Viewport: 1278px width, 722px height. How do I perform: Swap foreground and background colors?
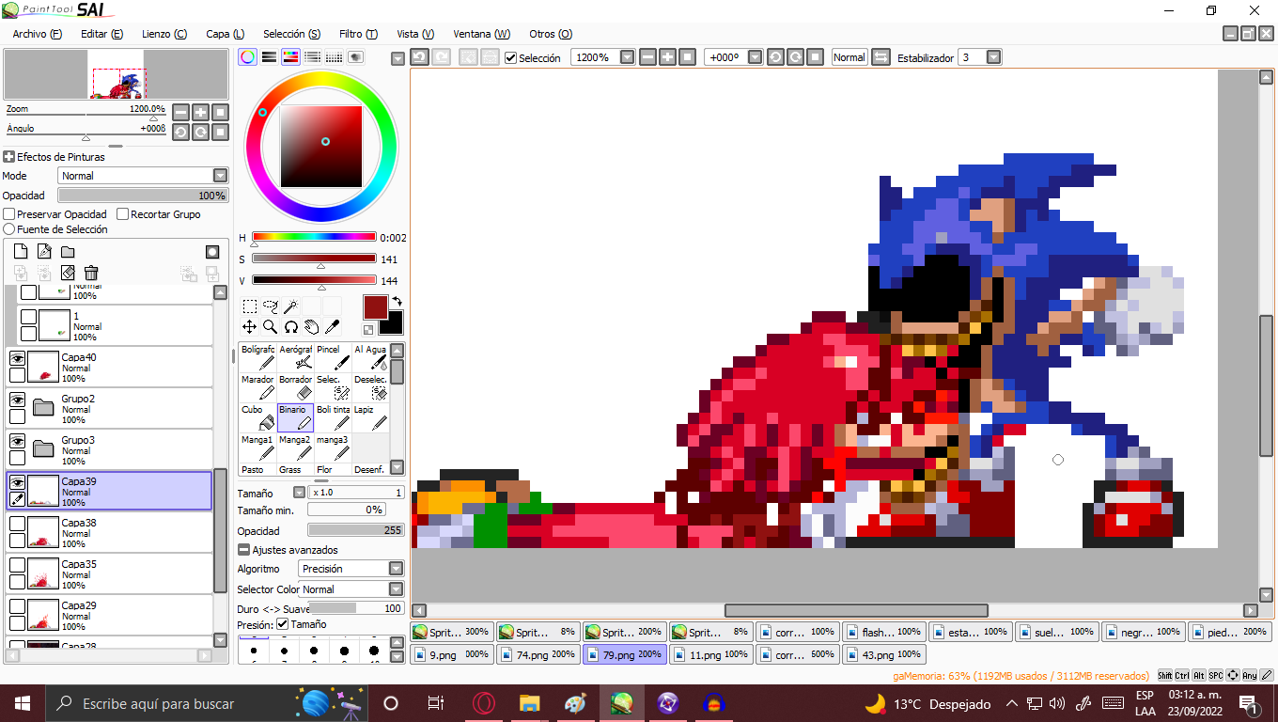397,302
